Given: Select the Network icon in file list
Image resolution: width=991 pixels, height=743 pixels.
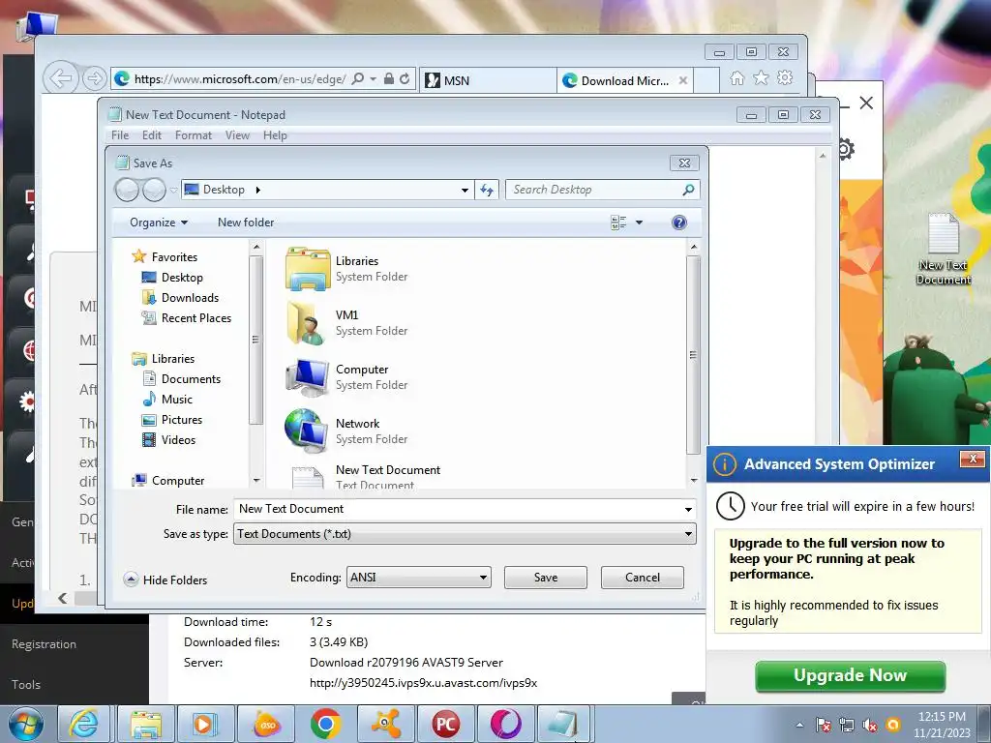Looking at the screenshot, I should pyautogui.click(x=307, y=431).
